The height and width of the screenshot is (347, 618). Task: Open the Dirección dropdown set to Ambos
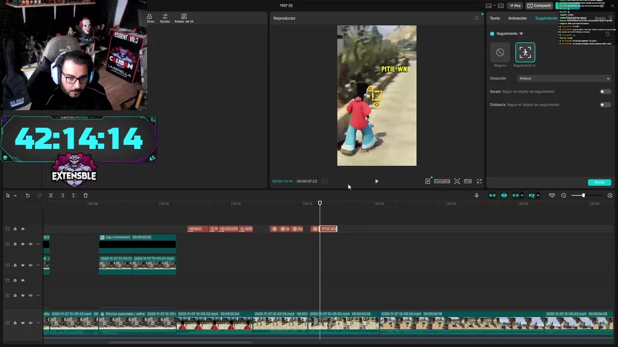click(x=564, y=79)
